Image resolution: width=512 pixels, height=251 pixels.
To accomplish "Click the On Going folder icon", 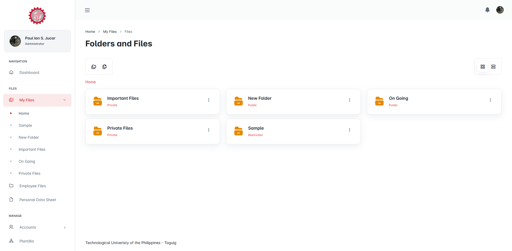I will pyautogui.click(x=379, y=101).
